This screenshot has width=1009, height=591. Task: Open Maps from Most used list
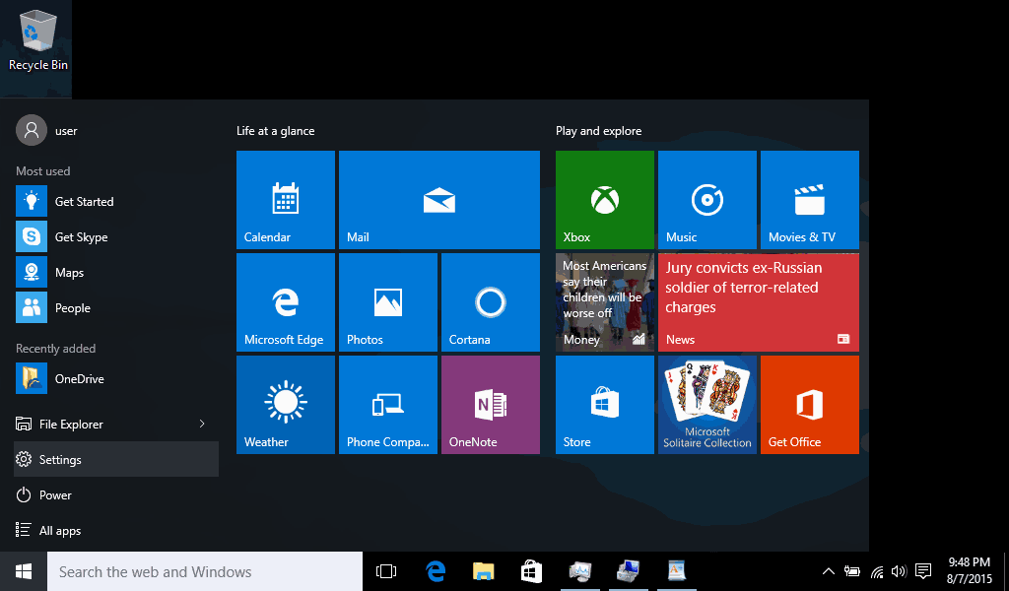point(116,273)
